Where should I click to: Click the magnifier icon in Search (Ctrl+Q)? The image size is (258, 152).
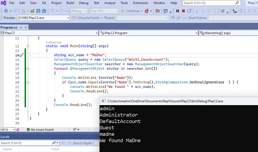pyautogui.click(x=237, y=3)
